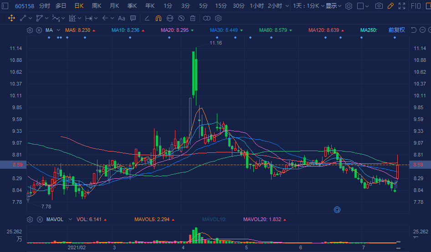Add a comment bubble annotation

[133, 18]
